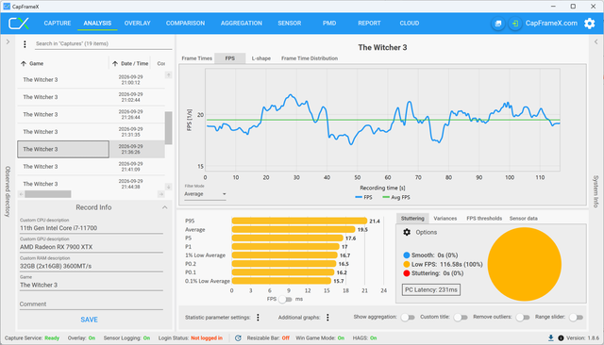
Task: Select the 21:41:09 Witcher 3 capture
Action: click(x=91, y=167)
